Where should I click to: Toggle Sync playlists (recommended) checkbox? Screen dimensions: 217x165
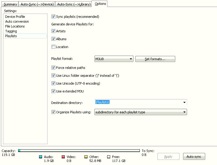tap(54, 17)
